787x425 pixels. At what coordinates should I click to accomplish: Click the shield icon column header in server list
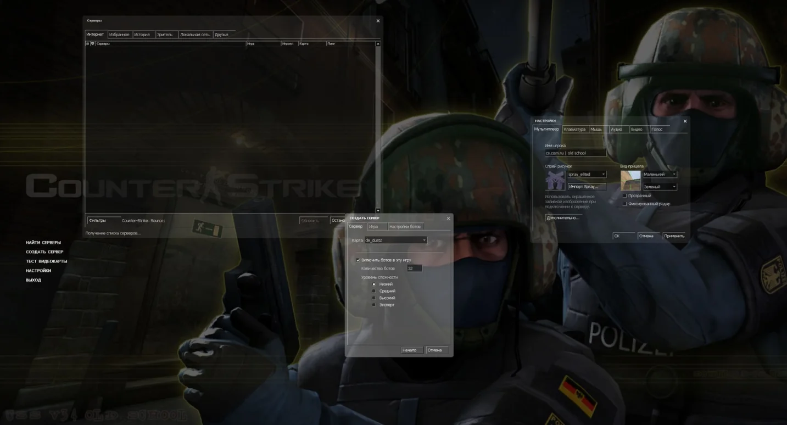(x=92, y=43)
